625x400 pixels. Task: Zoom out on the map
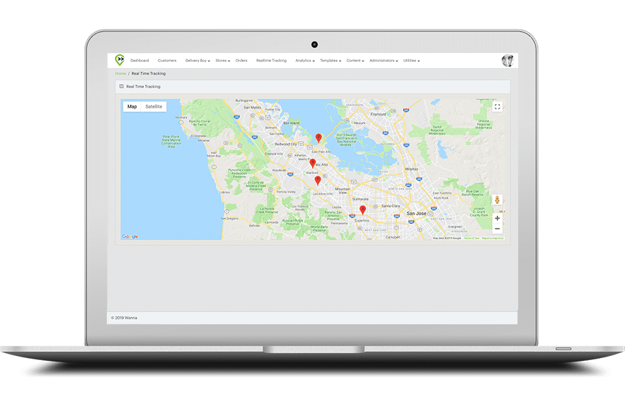coord(497,229)
